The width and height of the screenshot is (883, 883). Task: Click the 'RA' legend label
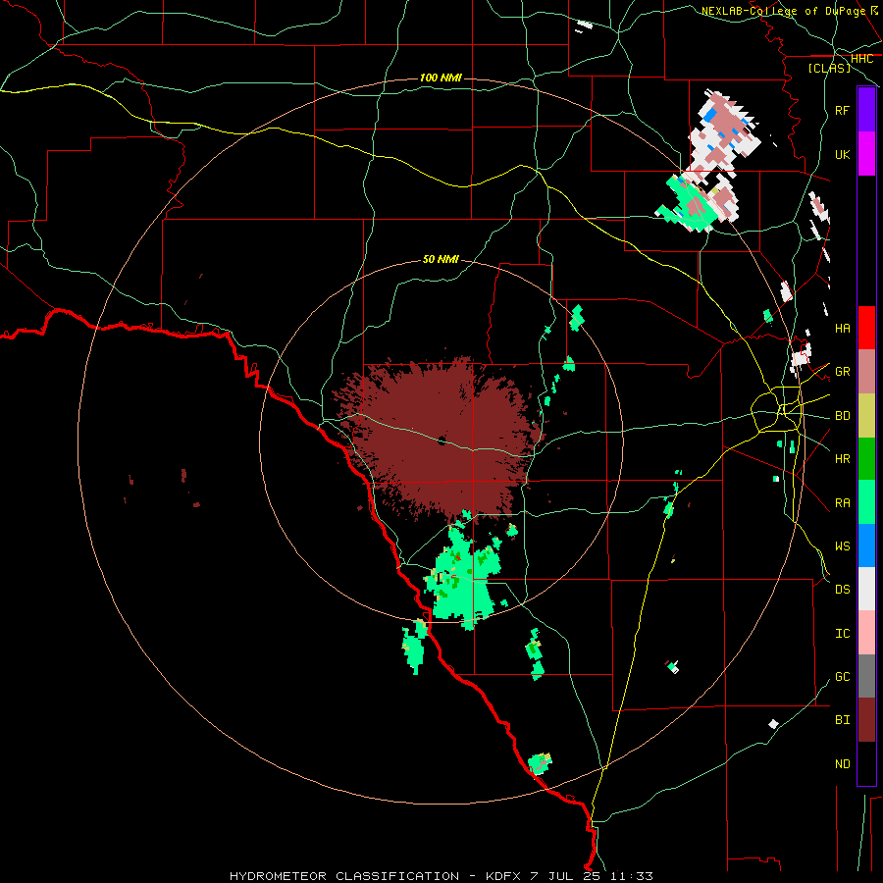click(x=842, y=502)
